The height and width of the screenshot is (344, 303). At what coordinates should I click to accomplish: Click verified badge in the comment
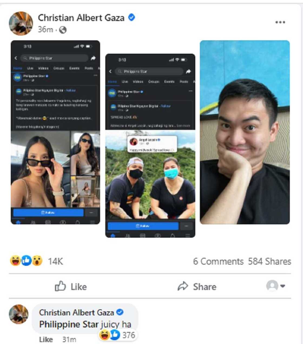(x=120, y=312)
